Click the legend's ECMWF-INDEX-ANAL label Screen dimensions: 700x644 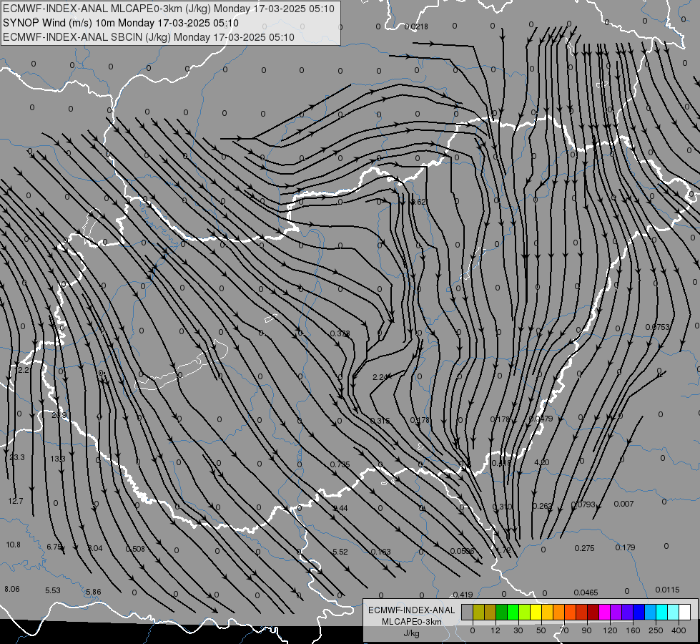click(x=412, y=610)
